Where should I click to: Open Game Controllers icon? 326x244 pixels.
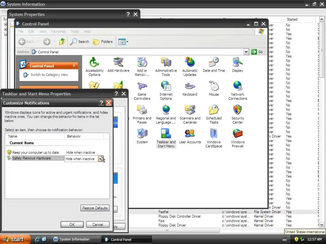pos(142,91)
